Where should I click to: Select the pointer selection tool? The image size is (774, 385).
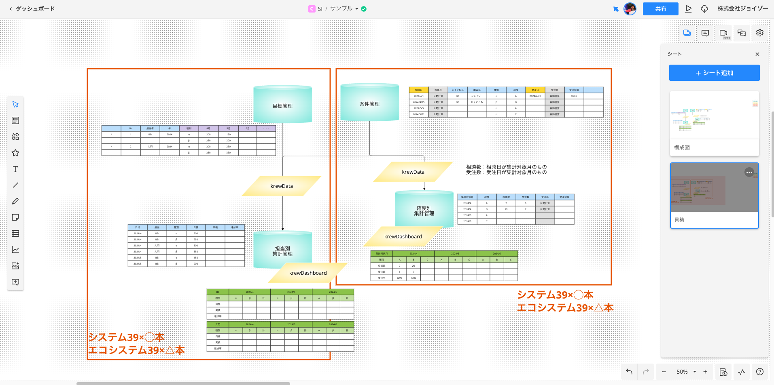15,104
